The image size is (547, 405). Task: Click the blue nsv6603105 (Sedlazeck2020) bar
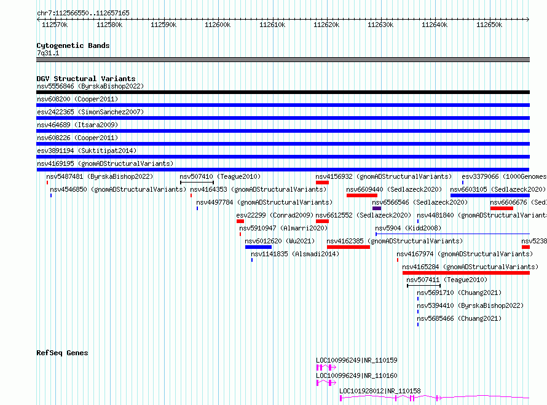click(x=490, y=195)
